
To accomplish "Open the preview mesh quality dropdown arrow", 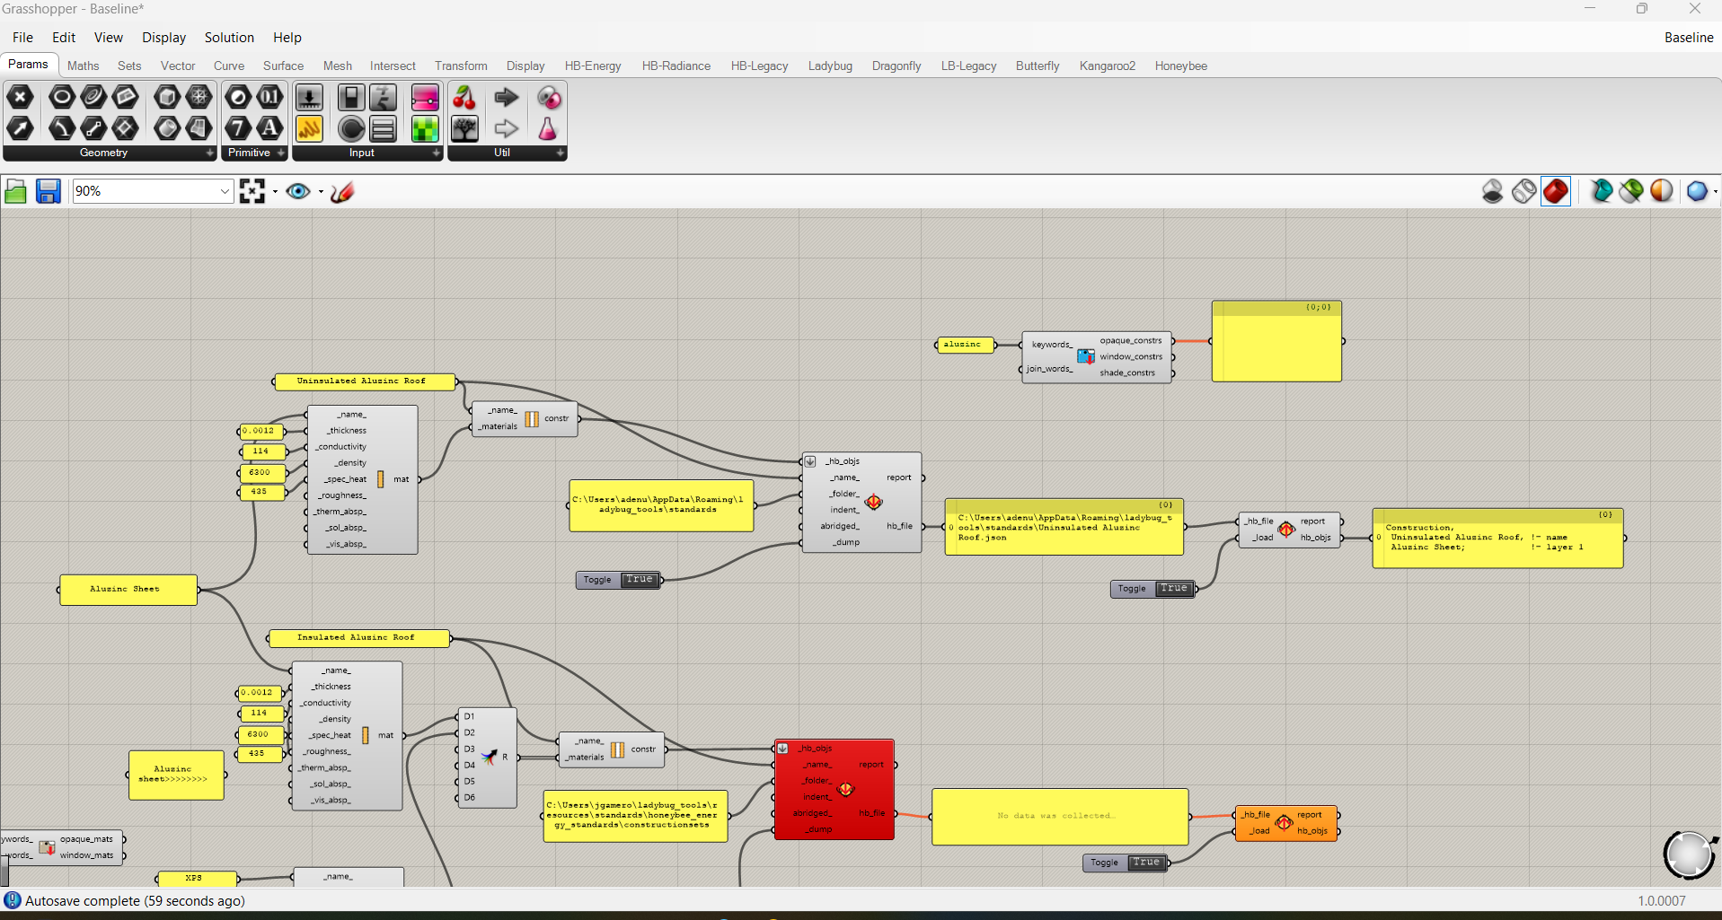I will tap(1715, 192).
